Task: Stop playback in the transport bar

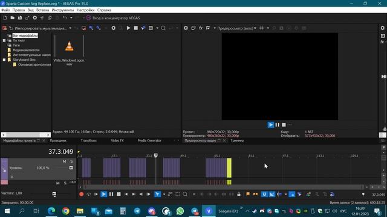Action: coord(119,194)
